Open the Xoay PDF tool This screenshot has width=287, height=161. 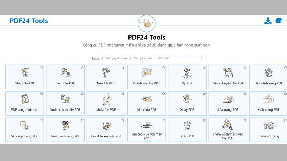tap(187, 103)
